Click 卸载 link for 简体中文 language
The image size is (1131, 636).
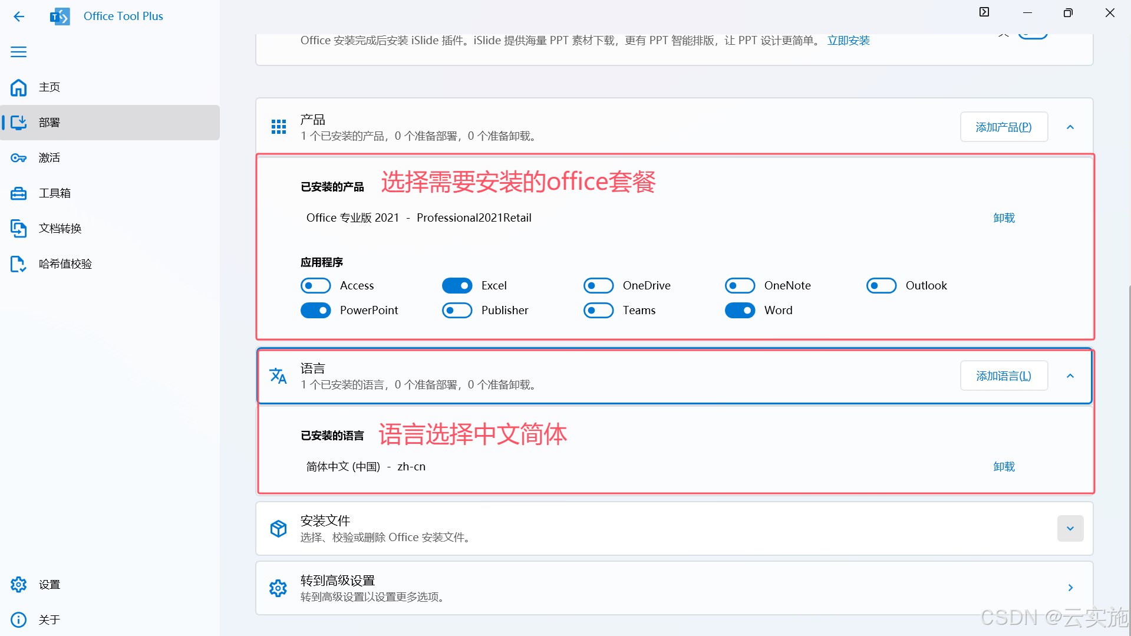coord(1004,467)
